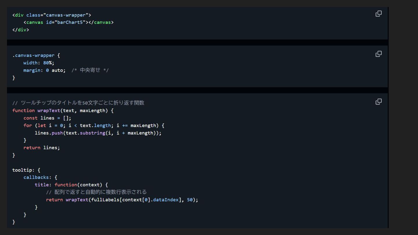
Task: Click the opening div class="canvas-wrapper" line
Action: [x=52, y=15]
